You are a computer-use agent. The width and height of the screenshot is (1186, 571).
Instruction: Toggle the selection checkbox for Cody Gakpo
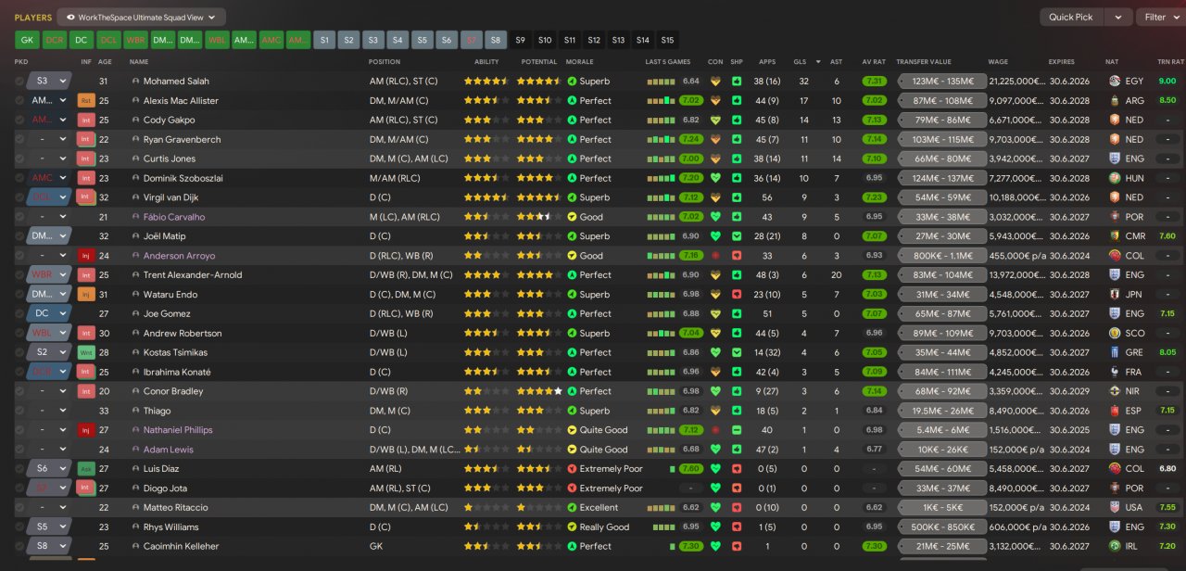tap(19, 120)
